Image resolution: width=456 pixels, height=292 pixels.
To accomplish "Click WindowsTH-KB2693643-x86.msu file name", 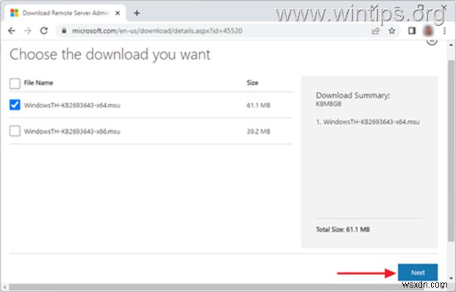I will 72,132.
